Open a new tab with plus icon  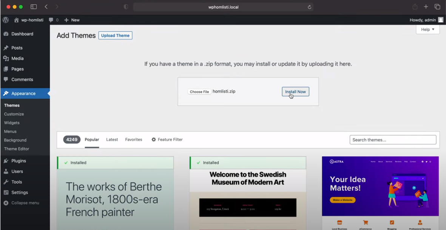point(426,6)
